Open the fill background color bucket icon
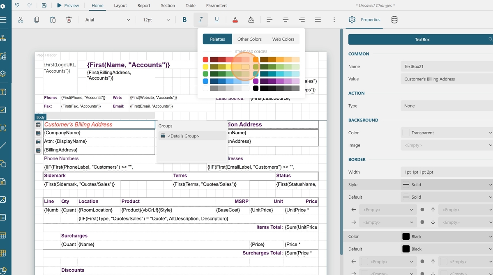493x275 pixels. point(251,20)
